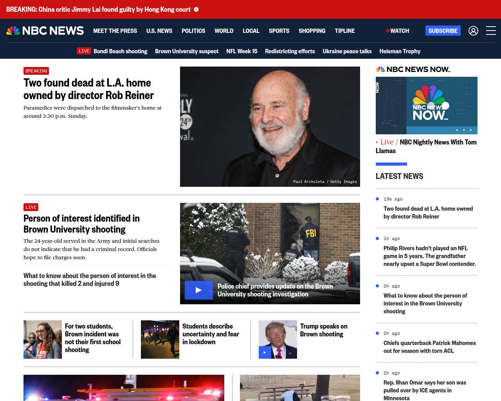Open the Heisman Trophy topic
Image resolution: width=501 pixels, height=401 pixels.
coord(400,51)
